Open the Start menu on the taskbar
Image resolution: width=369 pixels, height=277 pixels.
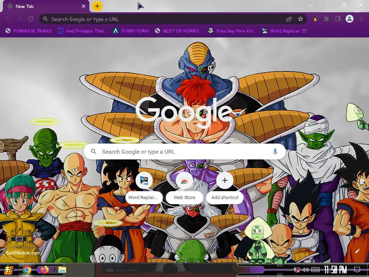pos(9,270)
